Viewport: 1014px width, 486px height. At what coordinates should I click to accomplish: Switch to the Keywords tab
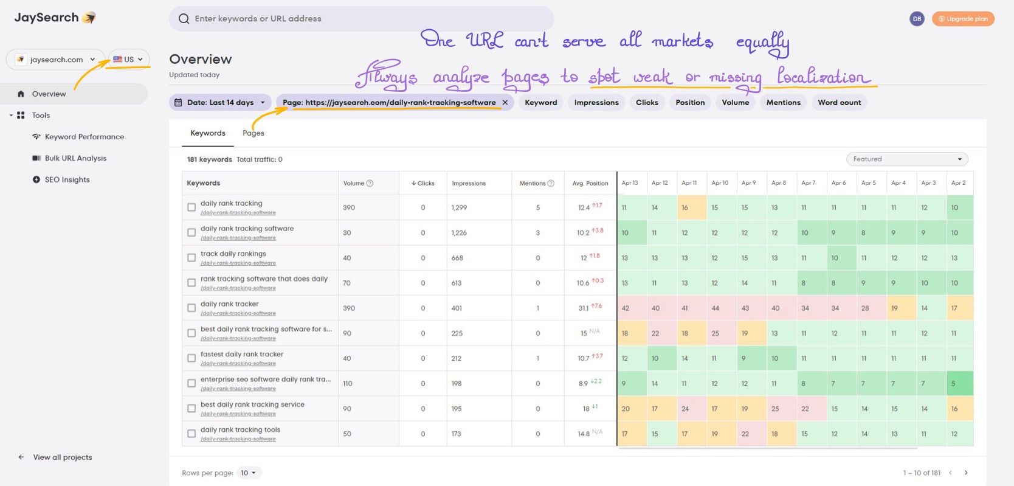(x=208, y=133)
